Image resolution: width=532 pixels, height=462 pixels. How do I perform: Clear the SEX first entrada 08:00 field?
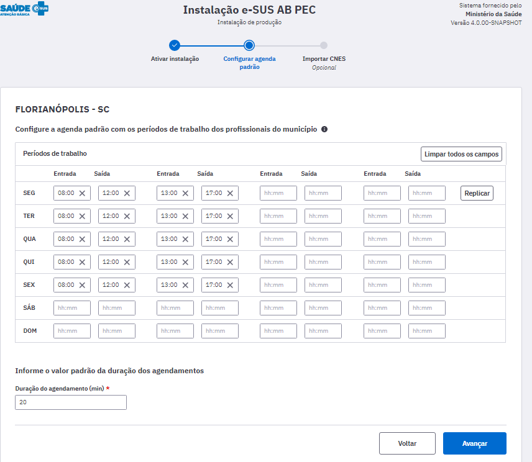tap(82, 286)
